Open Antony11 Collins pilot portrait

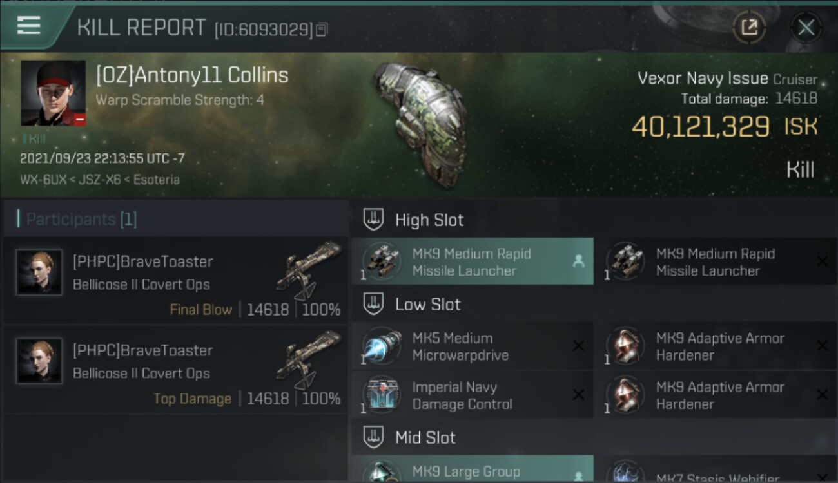53,93
